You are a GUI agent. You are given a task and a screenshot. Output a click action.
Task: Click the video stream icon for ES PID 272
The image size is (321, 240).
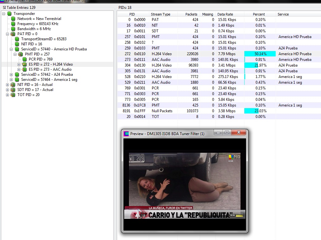point(24,64)
